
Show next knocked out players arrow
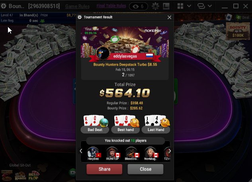pyautogui.click(x=170, y=151)
